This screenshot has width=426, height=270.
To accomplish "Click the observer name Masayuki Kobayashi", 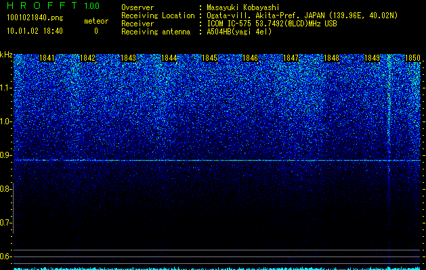I will [243, 7].
